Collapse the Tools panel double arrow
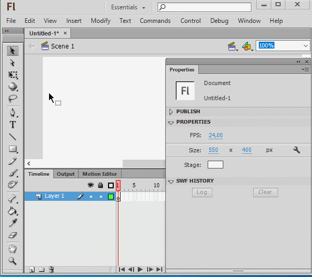Image resolution: width=312 pixels, height=277 pixels. coord(7,31)
